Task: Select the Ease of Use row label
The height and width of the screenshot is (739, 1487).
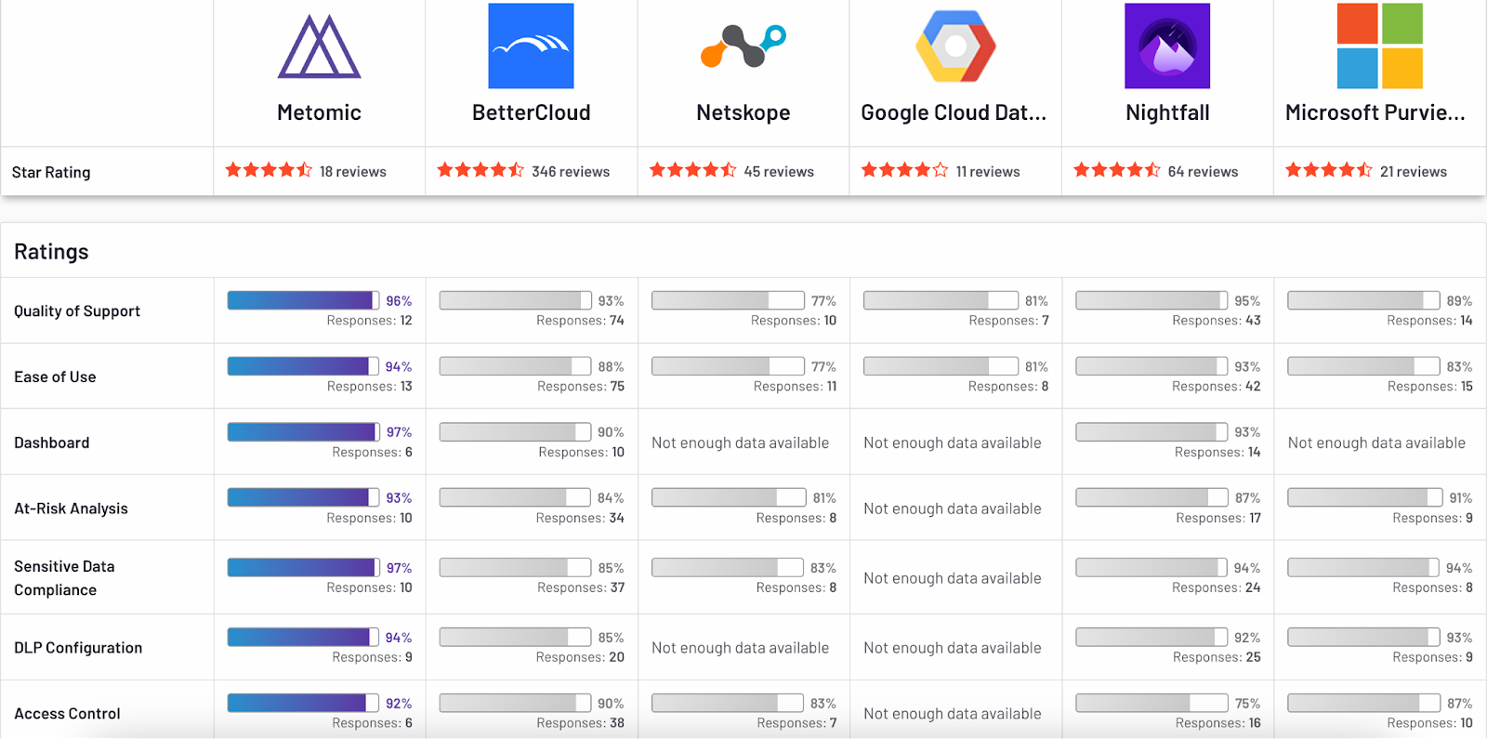Action: tap(55, 376)
